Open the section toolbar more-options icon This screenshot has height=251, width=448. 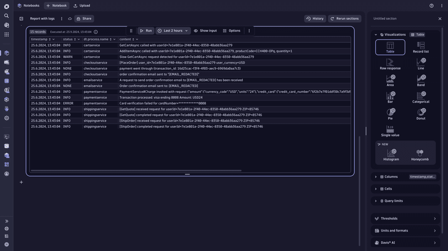249,31
